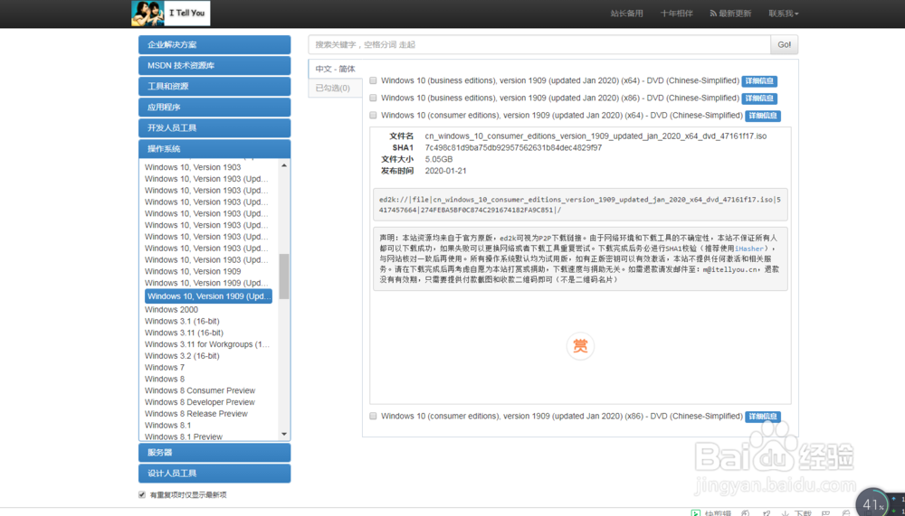Click the release date 2020-01-21
Image resolution: width=905 pixels, height=516 pixels.
point(445,171)
